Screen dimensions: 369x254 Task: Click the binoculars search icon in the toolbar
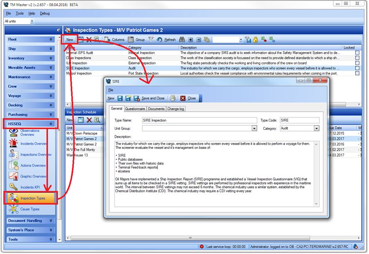tap(182, 39)
